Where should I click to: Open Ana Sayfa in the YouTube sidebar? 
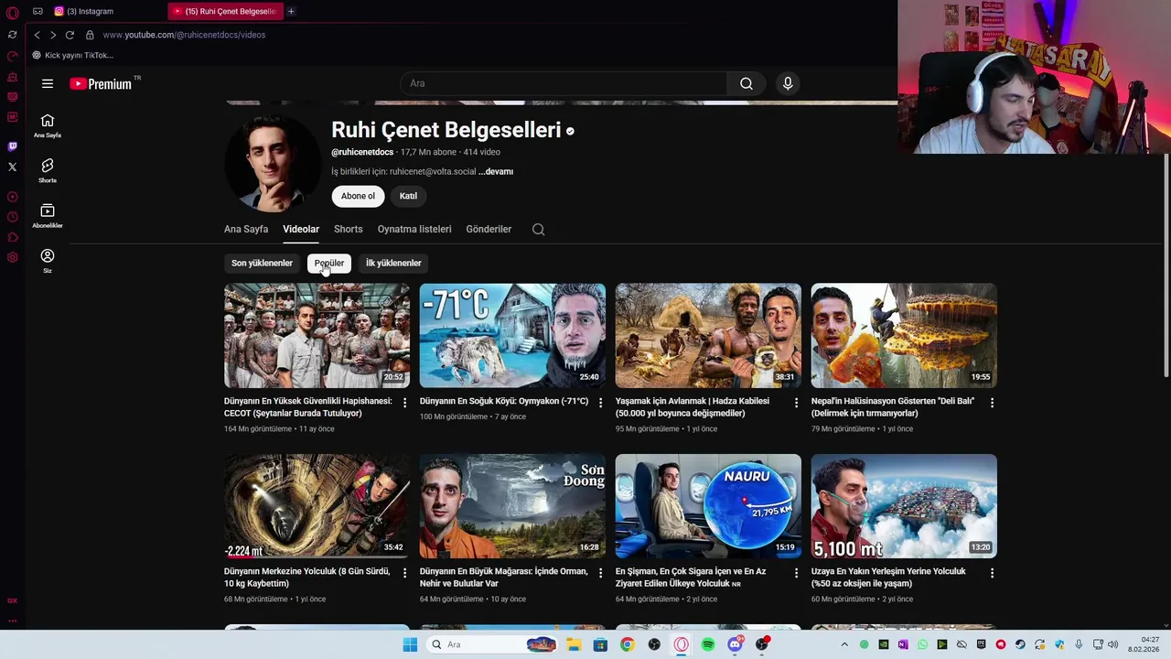[x=48, y=126]
